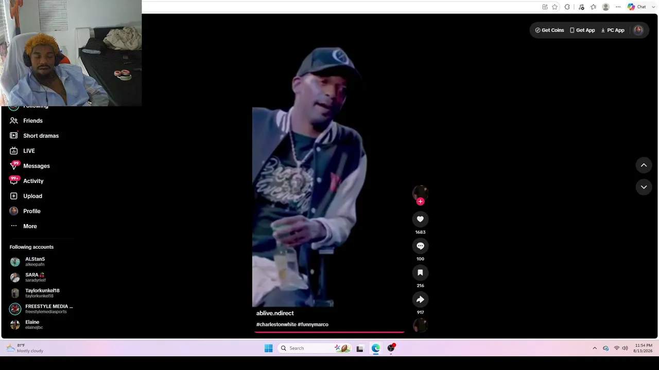Open the ablive.ndirect username
Viewport: 659px width, 370px height.
[x=275, y=313]
